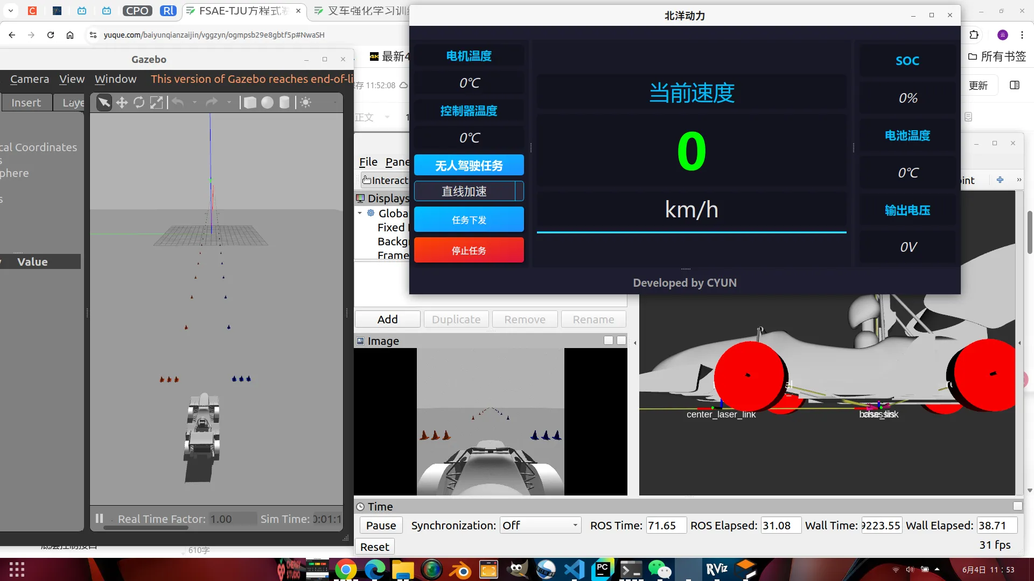The height and width of the screenshot is (581, 1034).
Task: Open the 直线加速 task selection dropdown
Action: tap(469, 191)
